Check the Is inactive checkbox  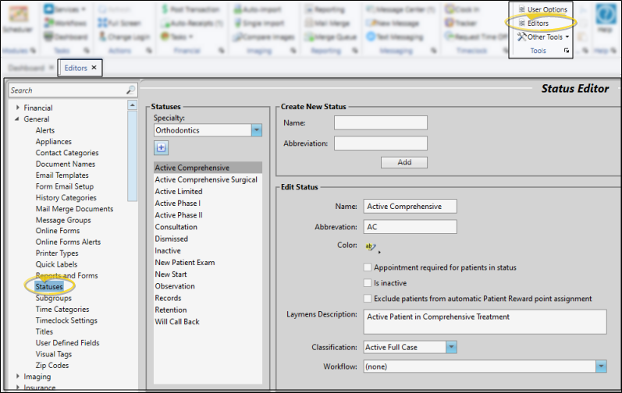coord(368,283)
